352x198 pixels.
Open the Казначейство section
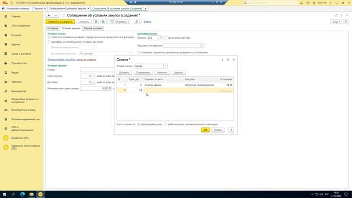coord(19,91)
